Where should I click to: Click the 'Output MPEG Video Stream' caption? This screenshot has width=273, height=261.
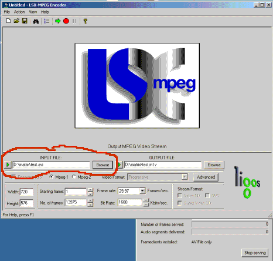coord(137,146)
